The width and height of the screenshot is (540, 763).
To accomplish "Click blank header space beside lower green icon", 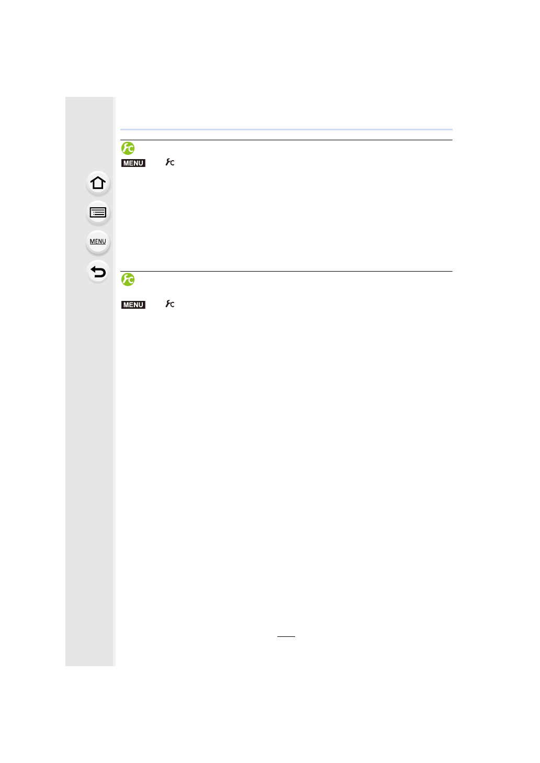I will click(x=294, y=279).
